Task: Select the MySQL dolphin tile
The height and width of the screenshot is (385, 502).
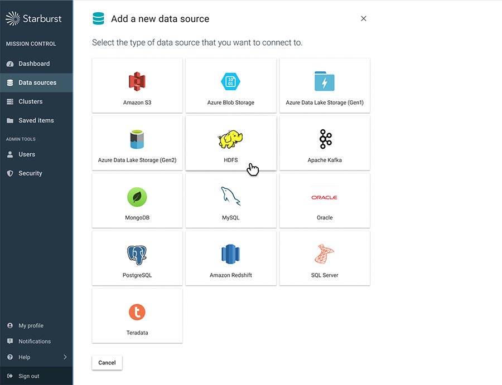Action: point(230,201)
